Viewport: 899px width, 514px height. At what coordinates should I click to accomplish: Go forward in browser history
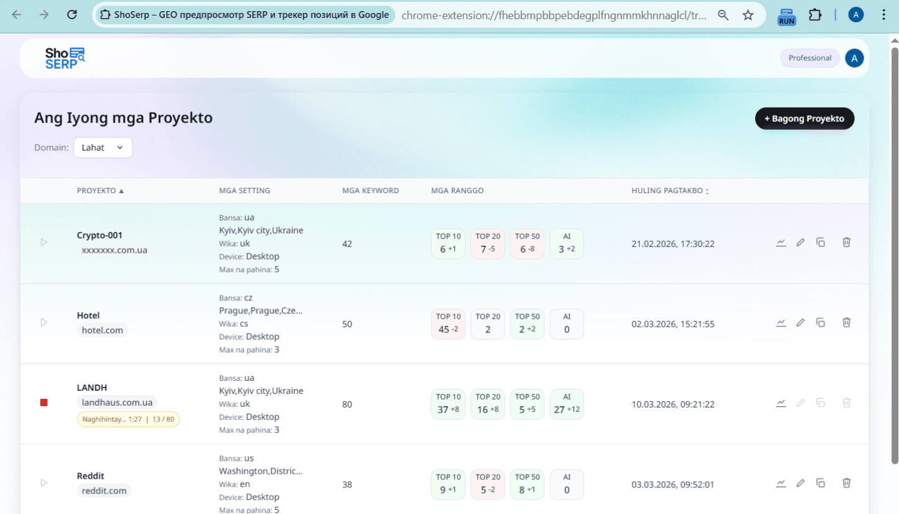(x=44, y=15)
